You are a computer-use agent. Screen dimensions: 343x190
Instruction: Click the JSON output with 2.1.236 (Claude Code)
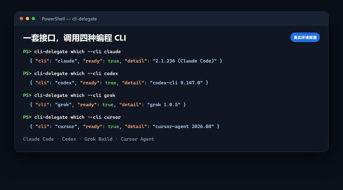tap(126, 61)
